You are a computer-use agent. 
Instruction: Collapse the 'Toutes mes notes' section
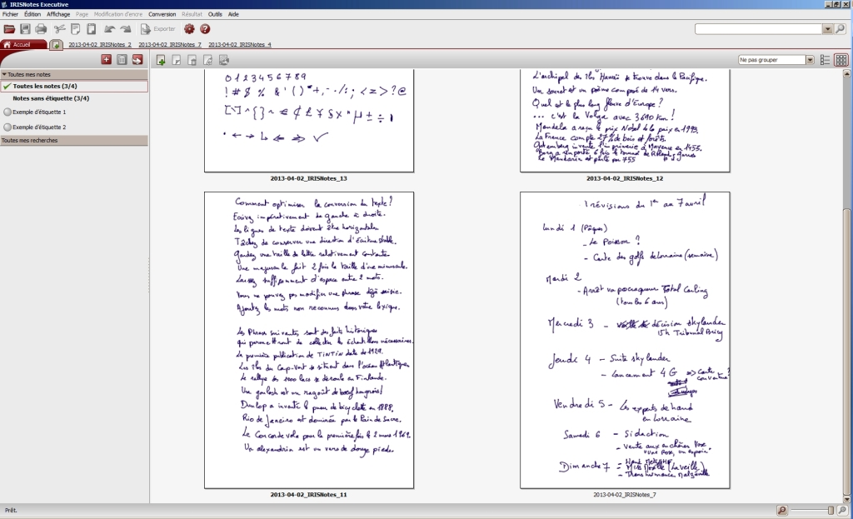coord(4,74)
